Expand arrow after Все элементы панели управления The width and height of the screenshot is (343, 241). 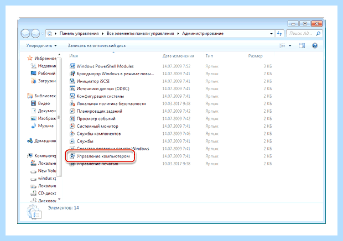click(178, 33)
